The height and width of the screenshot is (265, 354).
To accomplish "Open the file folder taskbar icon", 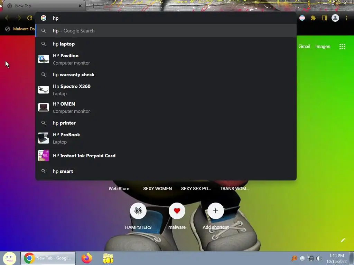I will [x=108, y=258].
